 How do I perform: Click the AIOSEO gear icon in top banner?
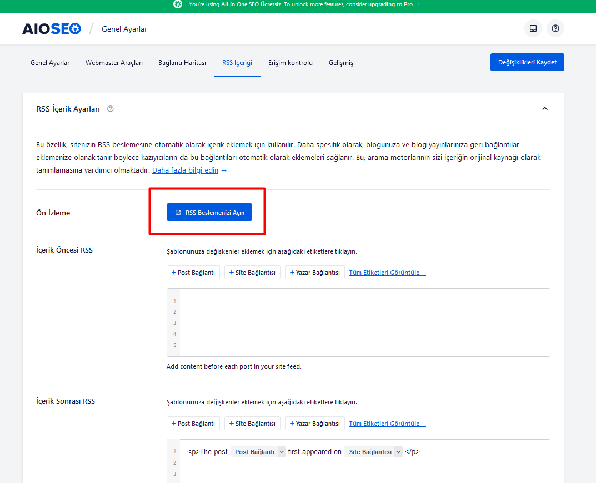tap(178, 6)
